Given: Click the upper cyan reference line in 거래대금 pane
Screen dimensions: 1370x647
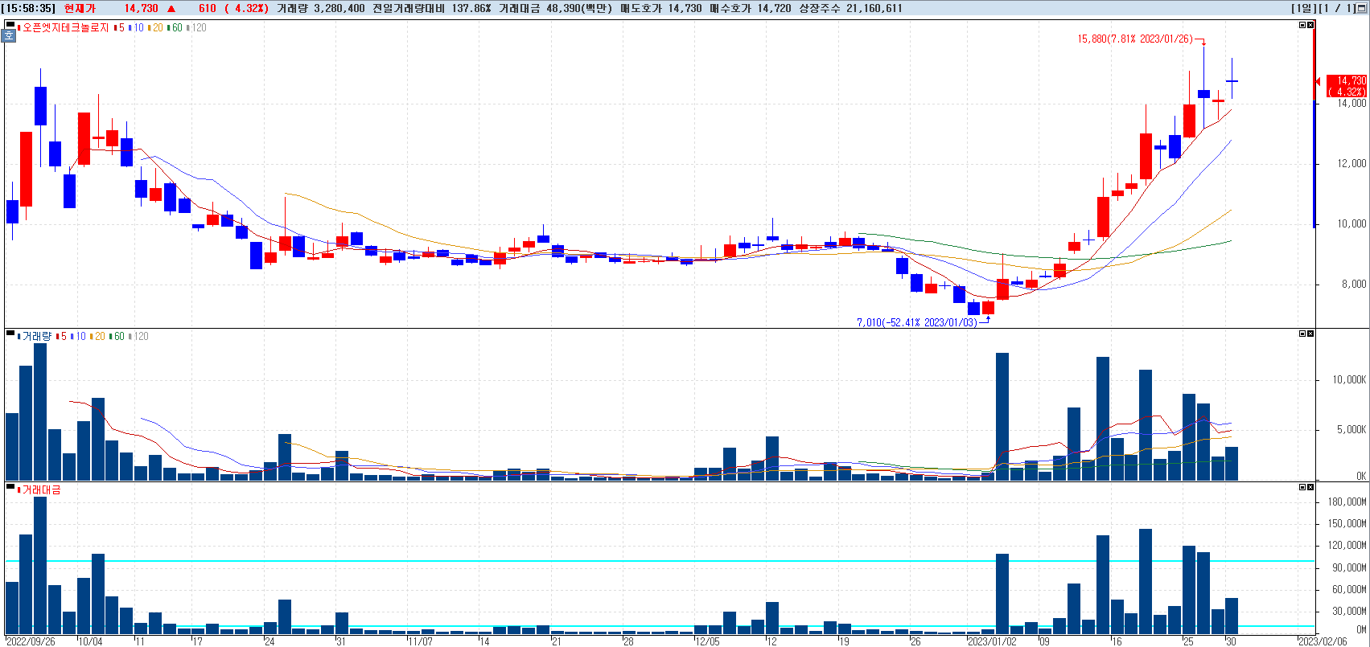Looking at the screenshot, I should coord(660,561).
